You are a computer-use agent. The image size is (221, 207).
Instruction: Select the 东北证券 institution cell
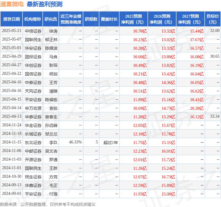tap(33, 143)
